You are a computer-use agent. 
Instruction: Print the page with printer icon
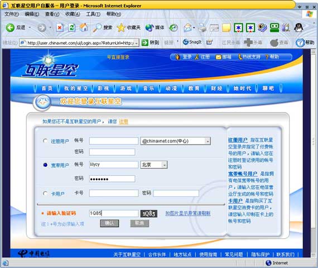[202, 27]
